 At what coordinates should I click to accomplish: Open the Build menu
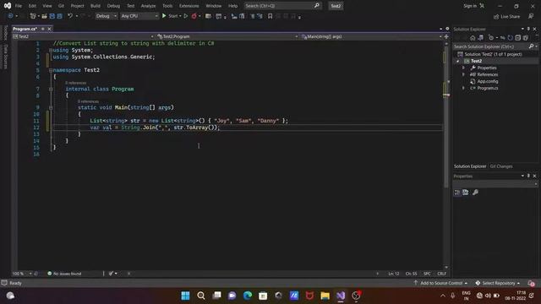click(x=96, y=6)
